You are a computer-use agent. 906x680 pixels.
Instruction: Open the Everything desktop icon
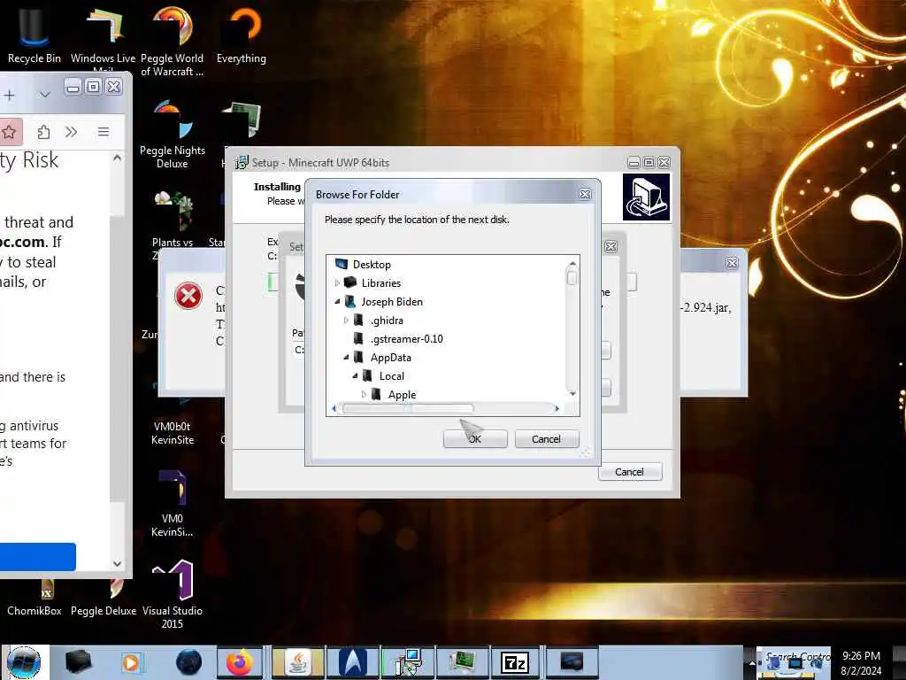(241, 34)
